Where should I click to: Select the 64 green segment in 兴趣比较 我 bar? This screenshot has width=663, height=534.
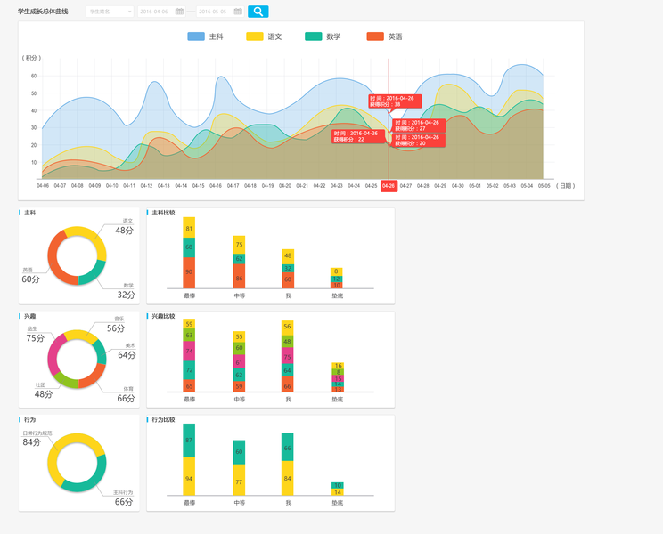(288, 370)
